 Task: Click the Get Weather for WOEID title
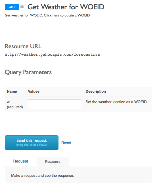(x=66, y=7)
